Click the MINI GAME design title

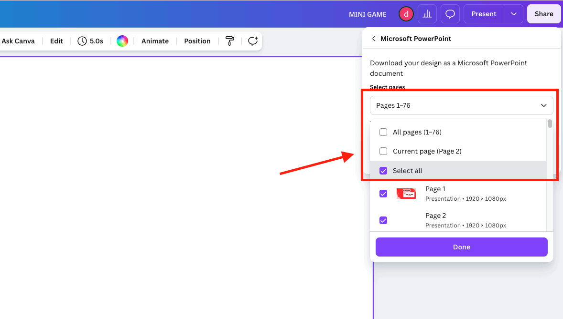coord(368,14)
